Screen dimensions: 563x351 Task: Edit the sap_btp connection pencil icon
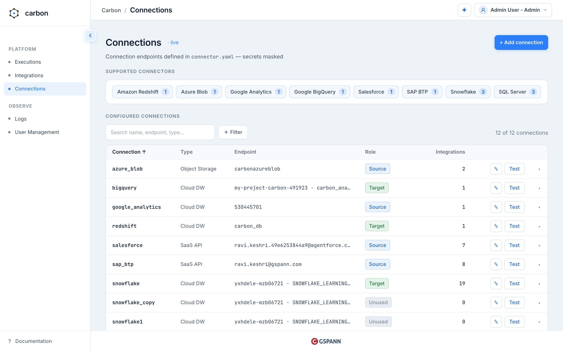pyautogui.click(x=496, y=264)
